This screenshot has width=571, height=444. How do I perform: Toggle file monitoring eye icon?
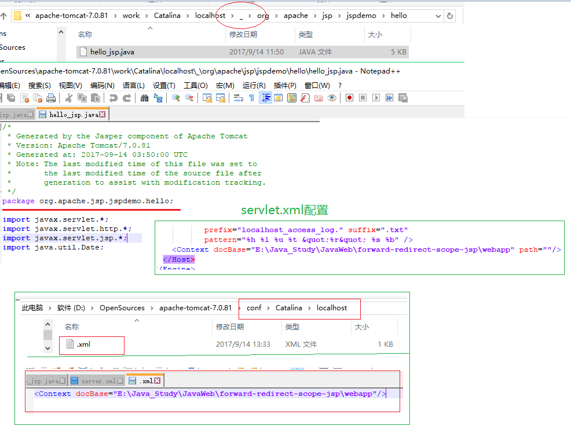[332, 98]
